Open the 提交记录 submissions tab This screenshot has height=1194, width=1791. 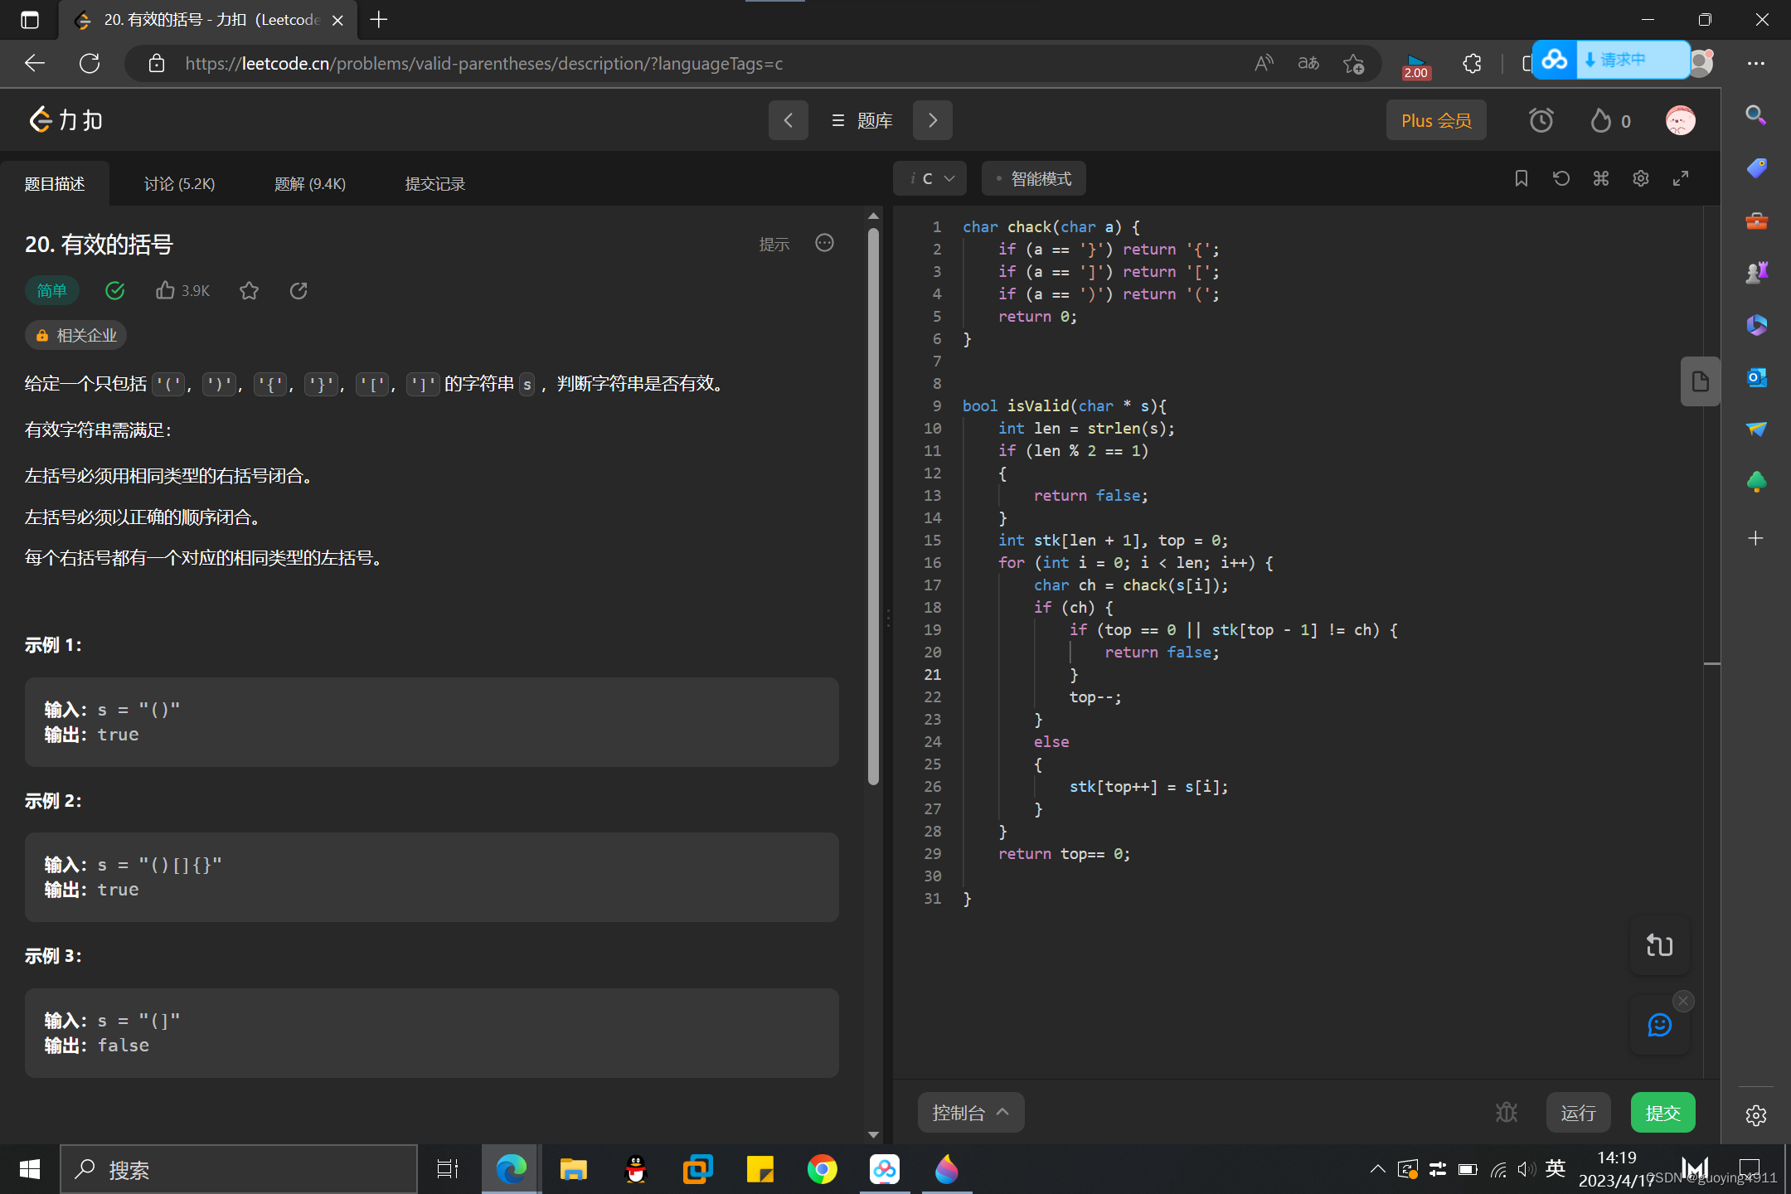click(434, 183)
